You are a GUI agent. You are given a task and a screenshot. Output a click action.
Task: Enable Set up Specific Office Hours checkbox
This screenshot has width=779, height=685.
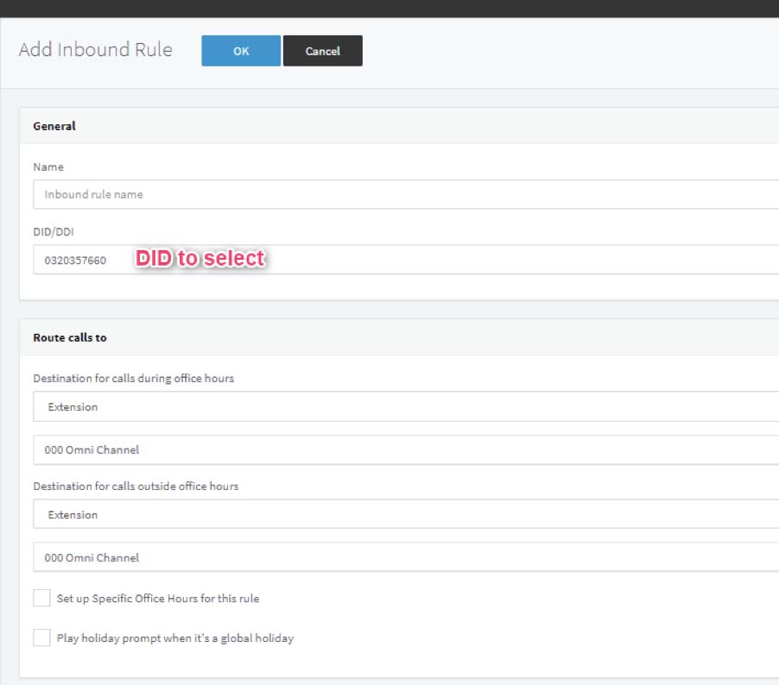pos(41,598)
